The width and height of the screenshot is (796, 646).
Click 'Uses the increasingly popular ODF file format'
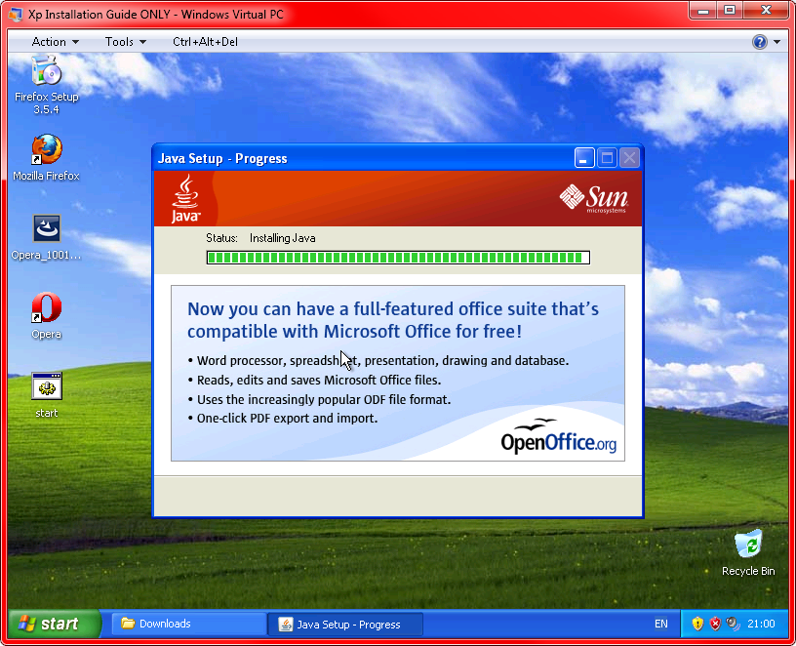tap(319, 400)
